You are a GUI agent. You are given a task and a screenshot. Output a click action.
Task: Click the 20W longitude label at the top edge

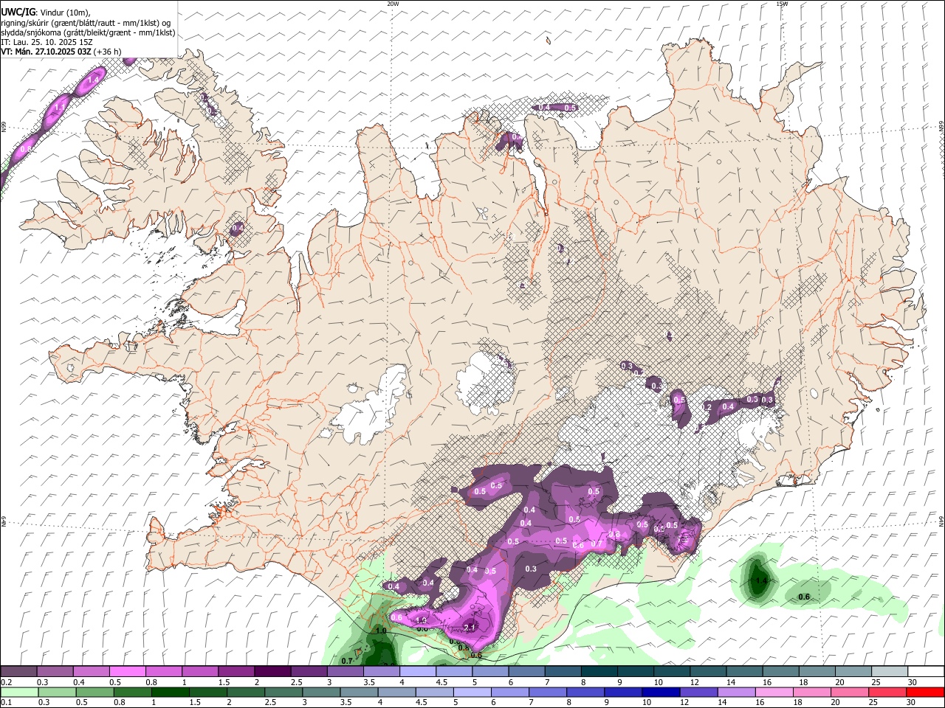click(x=393, y=4)
